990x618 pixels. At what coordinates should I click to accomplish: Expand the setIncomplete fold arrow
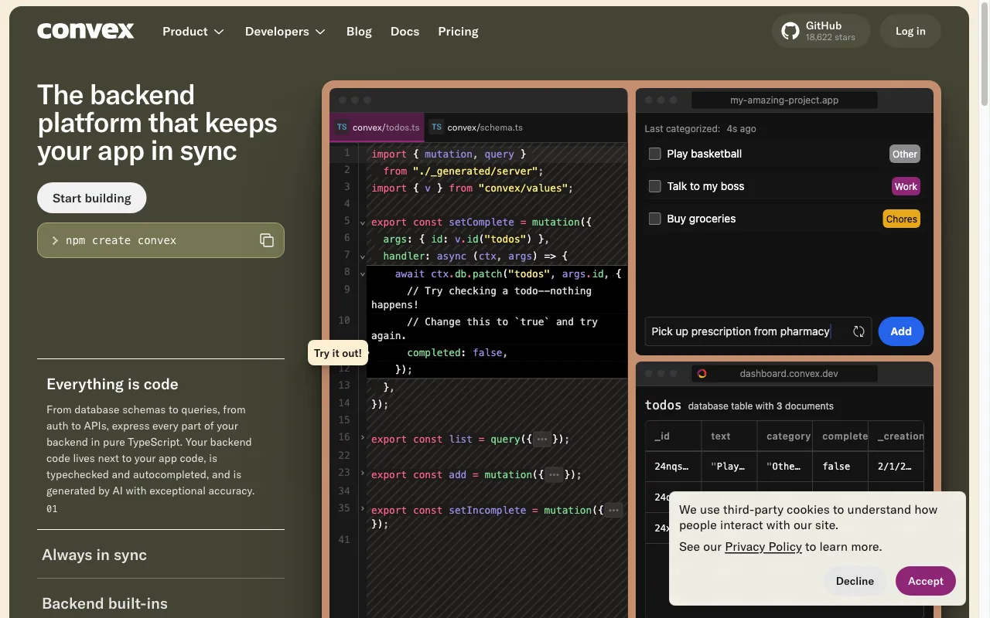362,508
